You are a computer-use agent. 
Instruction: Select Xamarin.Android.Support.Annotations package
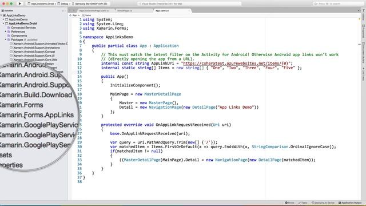click(37, 47)
